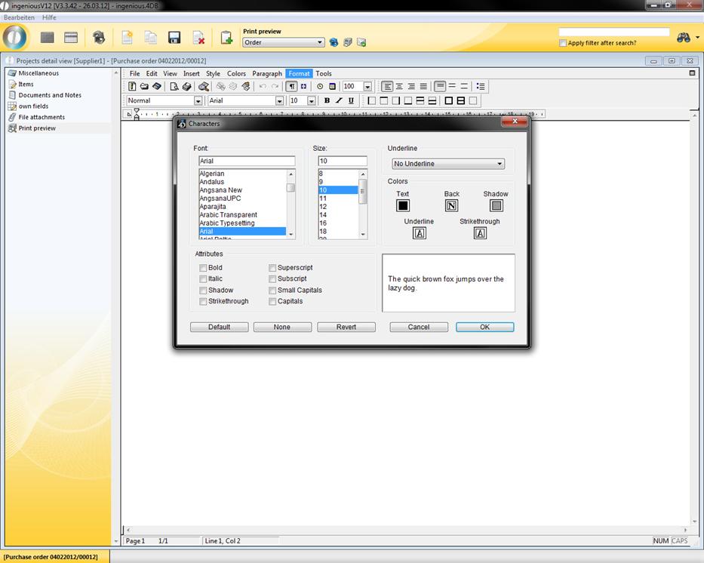Viewport: 704px width, 563px height.
Task: Enable the Bold checkbox
Action: click(203, 268)
